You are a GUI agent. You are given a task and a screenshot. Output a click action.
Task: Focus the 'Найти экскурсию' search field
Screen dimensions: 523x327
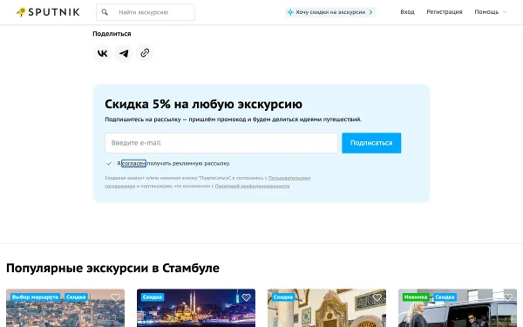point(146,12)
